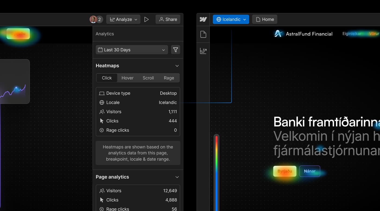Start site preview with the play icon
380x211 pixels.
pos(147,19)
